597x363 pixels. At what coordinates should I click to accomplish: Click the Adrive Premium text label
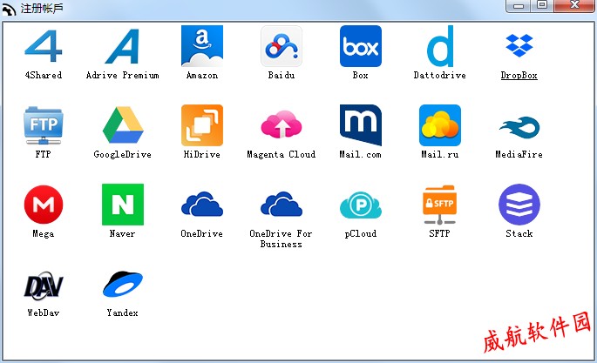pos(122,75)
